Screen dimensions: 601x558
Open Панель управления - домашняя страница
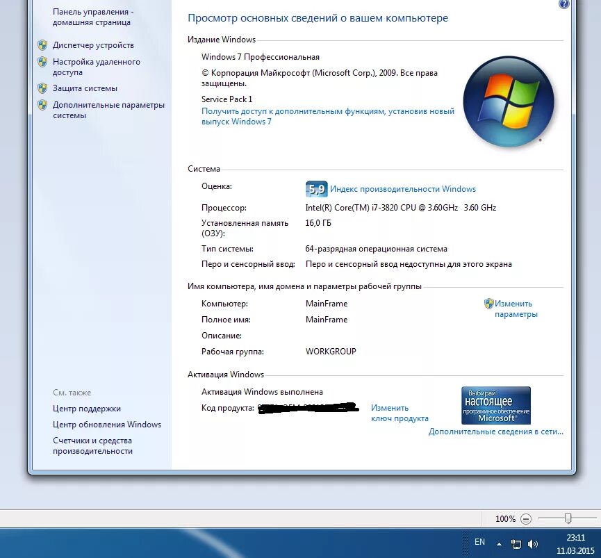pos(93,17)
